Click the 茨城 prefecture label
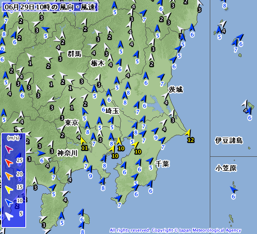257x234 pixels. point(176,90)
